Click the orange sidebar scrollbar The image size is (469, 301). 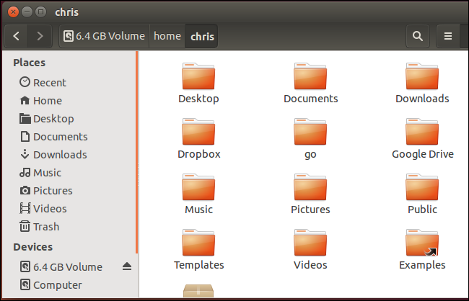(136, 152)
